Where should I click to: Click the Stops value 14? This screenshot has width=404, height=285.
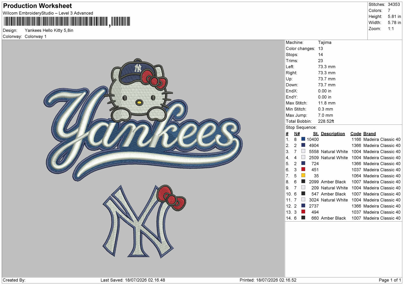(x=320, y=55)
